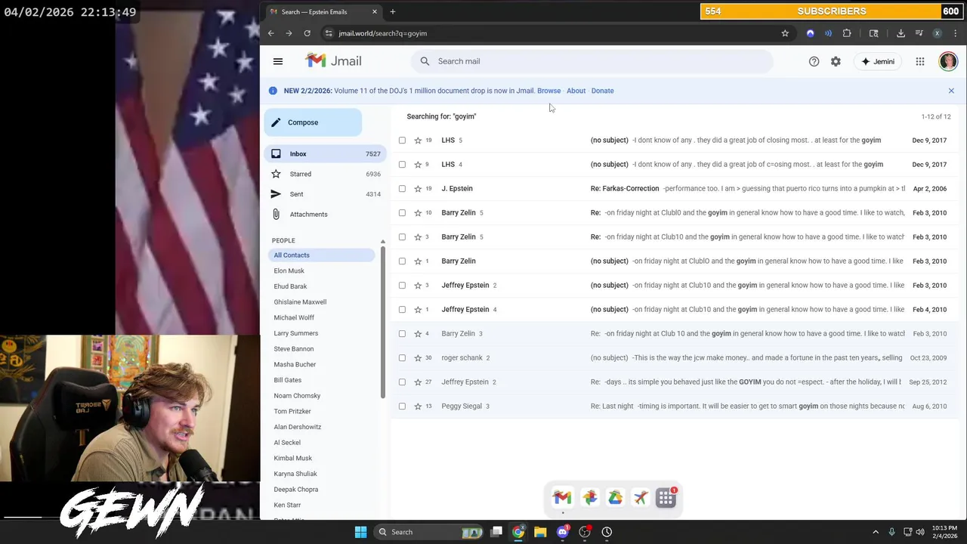Click the Windows taskbar Search box
The image size is (967, 544).
point(430,532)
